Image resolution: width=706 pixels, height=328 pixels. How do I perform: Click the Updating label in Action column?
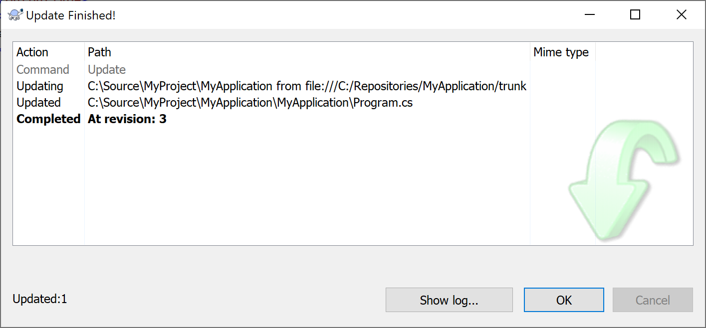click(40, 86)
